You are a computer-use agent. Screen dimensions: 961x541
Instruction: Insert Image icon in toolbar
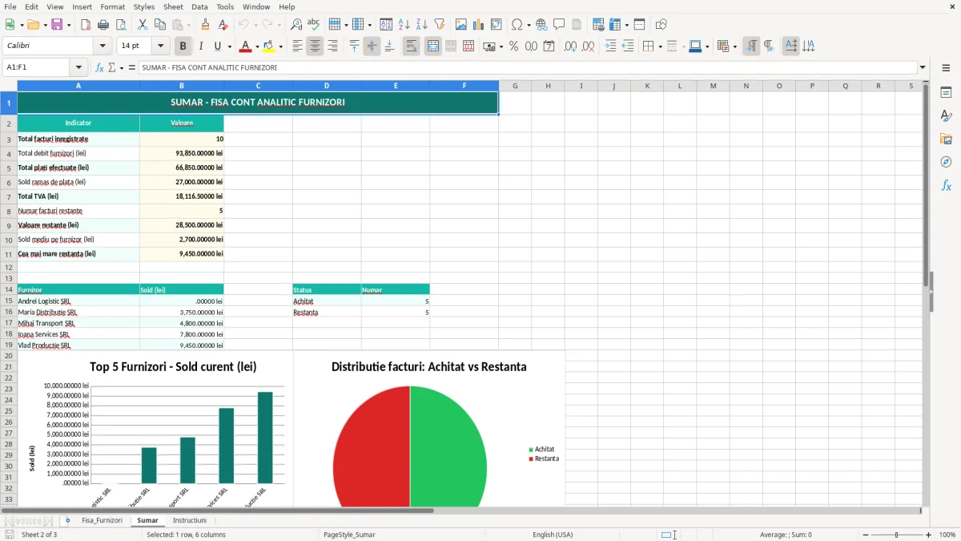[x=461, y=25]
